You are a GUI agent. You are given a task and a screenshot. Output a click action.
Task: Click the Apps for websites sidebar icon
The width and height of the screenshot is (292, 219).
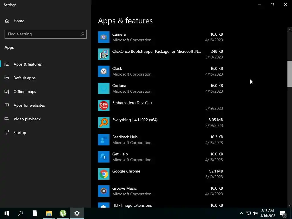[x=7, y=105]
